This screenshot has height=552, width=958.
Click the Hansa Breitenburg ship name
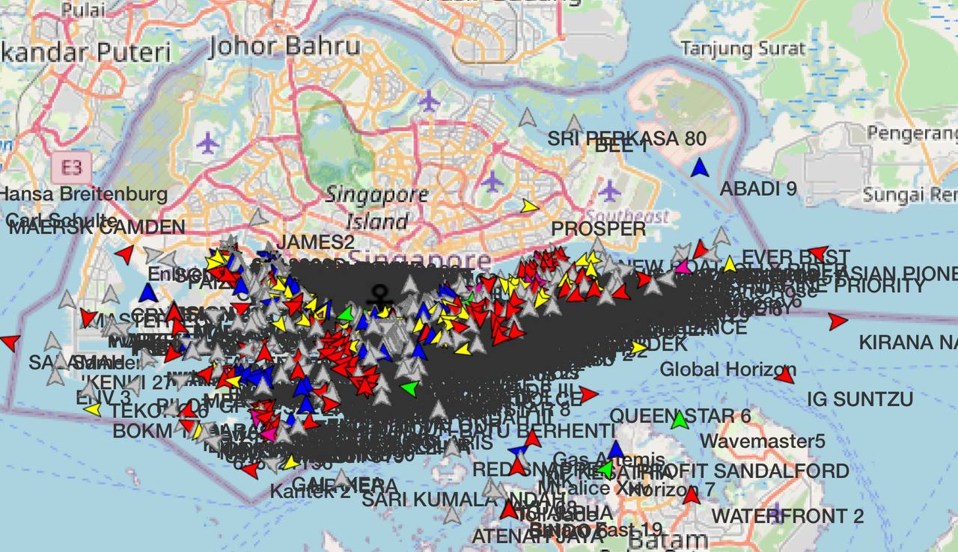point(84,194)
